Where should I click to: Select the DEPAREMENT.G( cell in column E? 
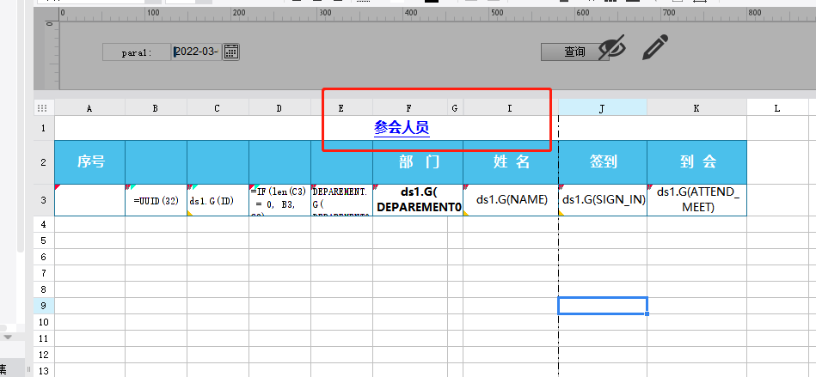point(342,200)
